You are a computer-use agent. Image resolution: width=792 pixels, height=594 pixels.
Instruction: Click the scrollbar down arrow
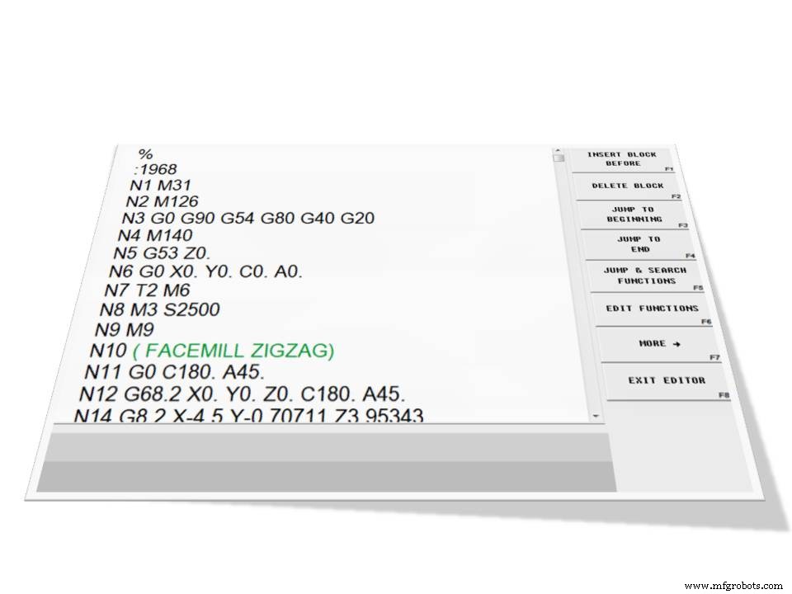tap(595, 415)
